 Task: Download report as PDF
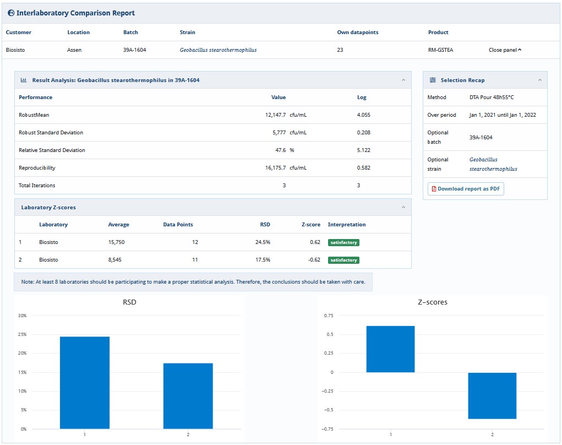click(x=466, y=189)
